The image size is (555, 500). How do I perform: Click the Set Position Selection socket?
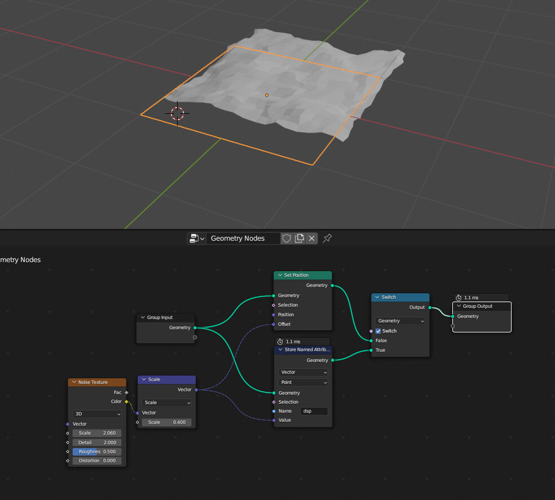tap(274, 306)
